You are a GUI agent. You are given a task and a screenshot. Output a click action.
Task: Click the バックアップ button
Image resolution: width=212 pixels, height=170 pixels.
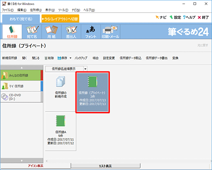81,58
